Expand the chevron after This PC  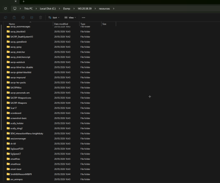(36, 9)
